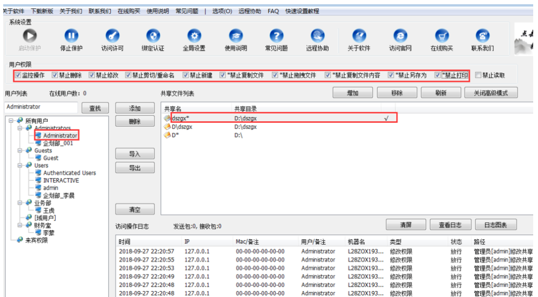This screenshot has height=297, width=538.
Task: Toggle the 监控操作 checkbox
Action: [18, 75]
